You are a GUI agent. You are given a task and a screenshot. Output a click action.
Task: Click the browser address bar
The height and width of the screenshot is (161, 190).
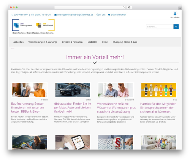[90, 7]
